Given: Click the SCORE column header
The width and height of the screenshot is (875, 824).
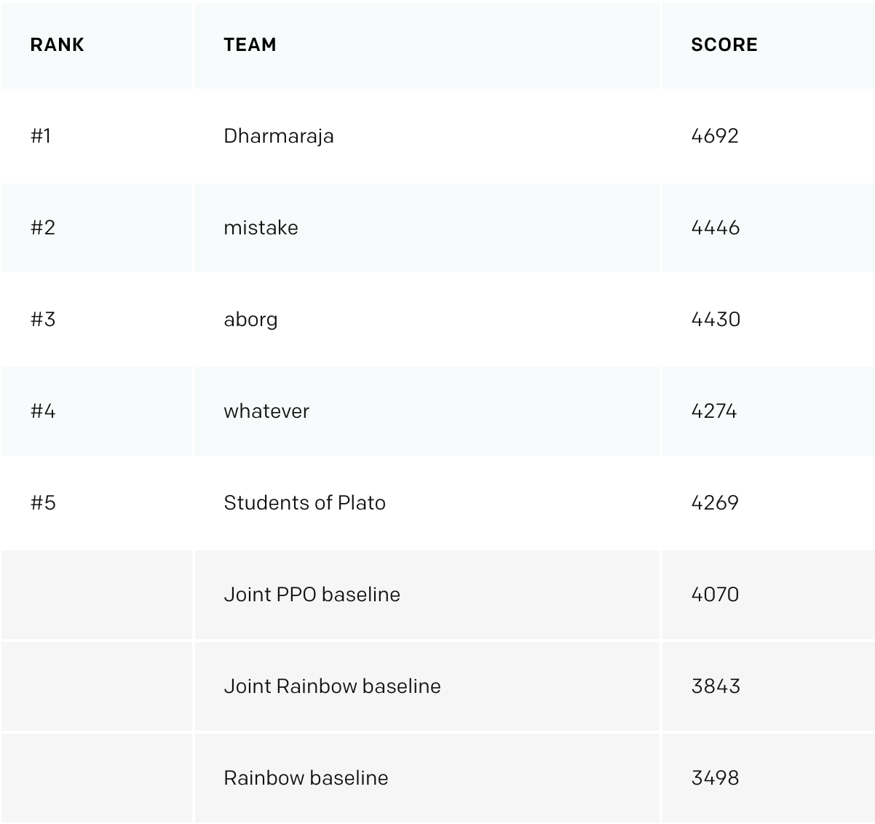Looking at the screenshot, I should tap(724, 45).
